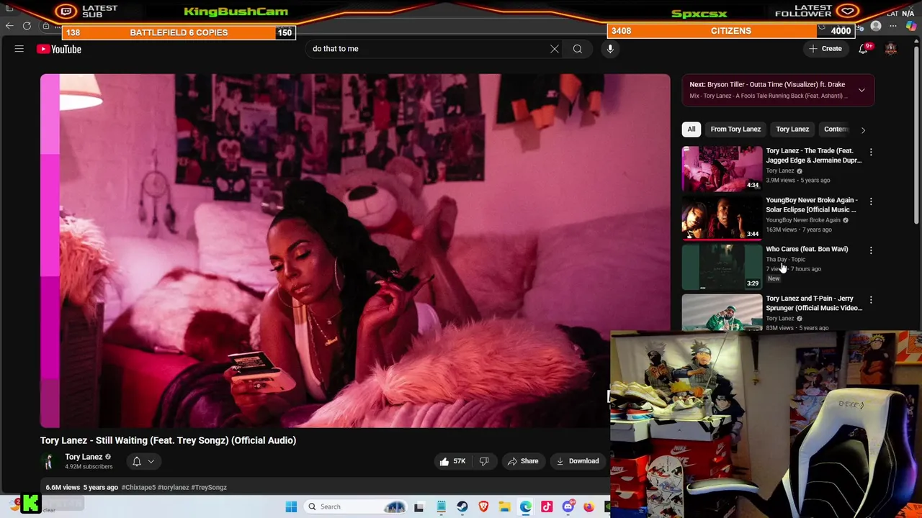The image size is (922, 518).
Task: Open the Tory Lanez channel name link
Action: coord(84,457)
